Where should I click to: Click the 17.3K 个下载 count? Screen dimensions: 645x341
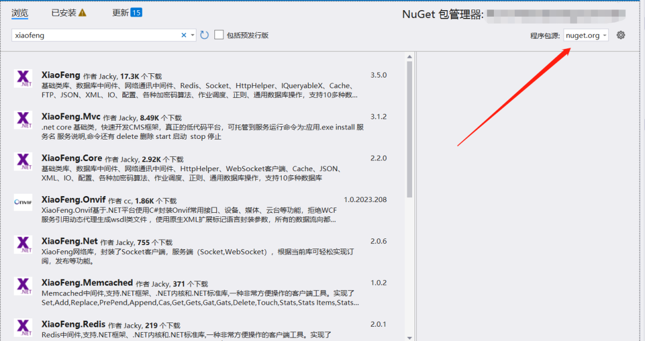tap(141, 76)
